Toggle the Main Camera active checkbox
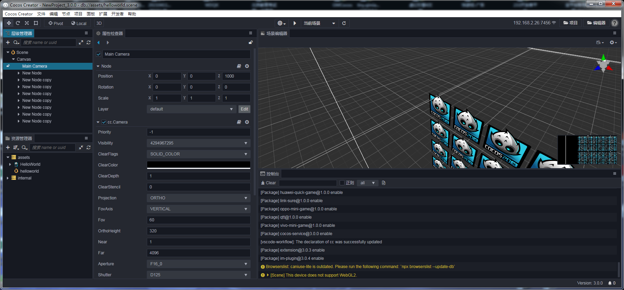 99,54
